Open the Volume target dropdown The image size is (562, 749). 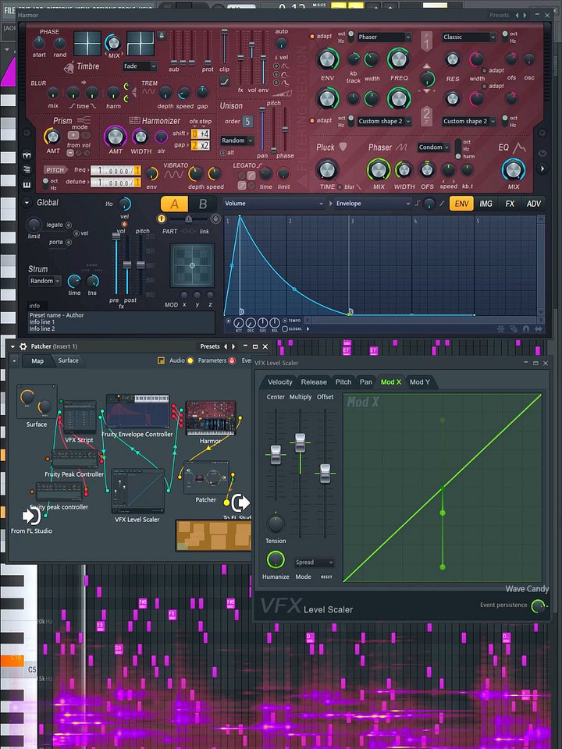click(x=274, y=204)
